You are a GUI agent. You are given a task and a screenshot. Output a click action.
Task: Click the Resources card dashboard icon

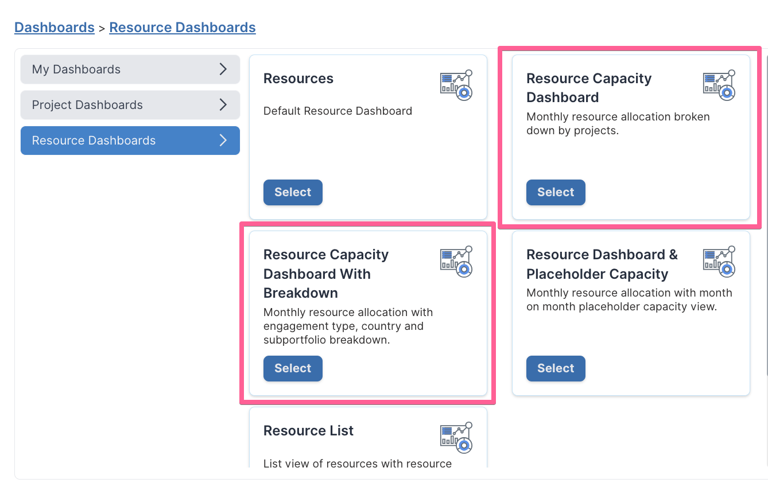click(x=456, y=85)
